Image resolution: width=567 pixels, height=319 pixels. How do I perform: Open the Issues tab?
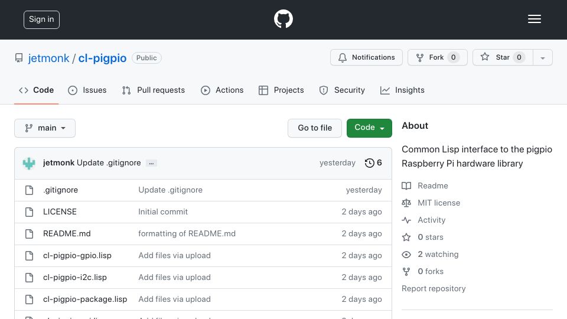click(x=87, y=90)
